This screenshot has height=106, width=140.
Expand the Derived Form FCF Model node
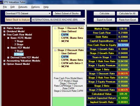pos(8,57)
